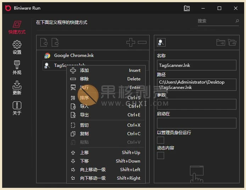This screenshot has height=190, width=246.
Task: Choose 剪切 (Ctrl+X) from context menu
Action: coord(106,125)
